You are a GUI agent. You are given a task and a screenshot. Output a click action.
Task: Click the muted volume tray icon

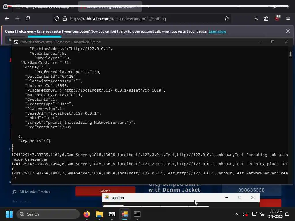262,214
